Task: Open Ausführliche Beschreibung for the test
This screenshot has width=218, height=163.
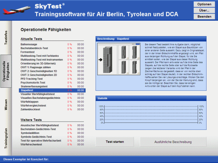Action: click(x=173, y=142)
